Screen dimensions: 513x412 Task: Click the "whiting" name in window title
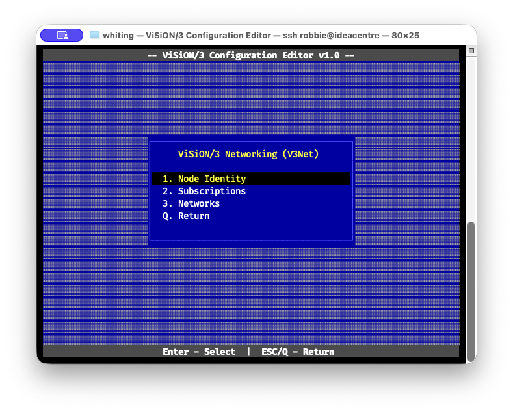pyautogui.click(x=118, y=35)
